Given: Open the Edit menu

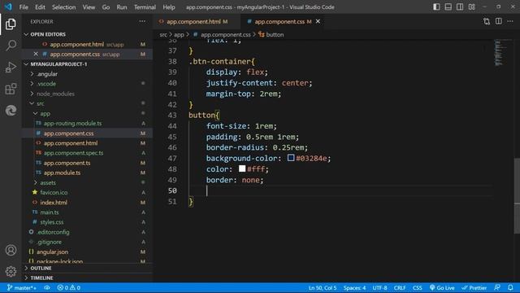Looking at the screenshot, I should 40,7.
